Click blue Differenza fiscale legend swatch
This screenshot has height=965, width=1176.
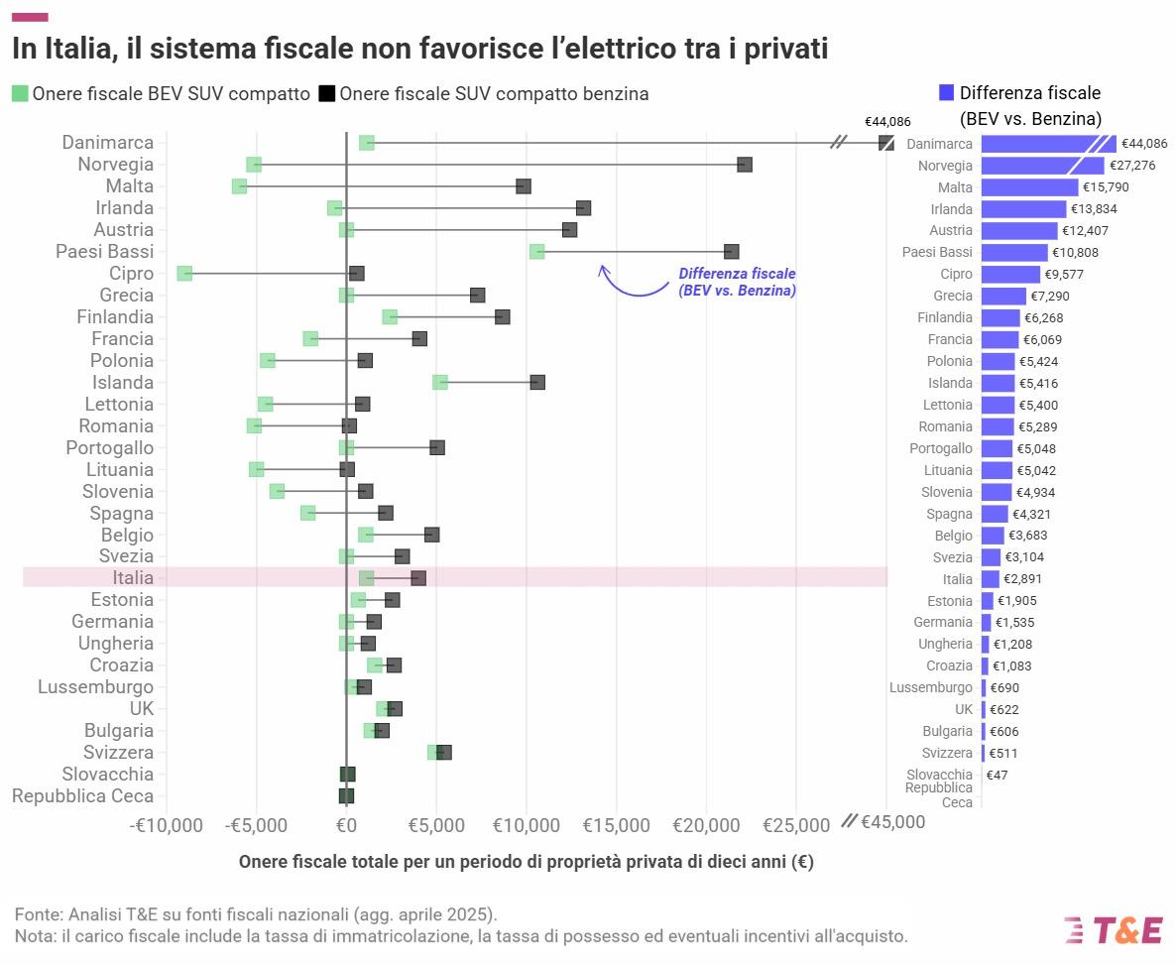tap(947, 92)
